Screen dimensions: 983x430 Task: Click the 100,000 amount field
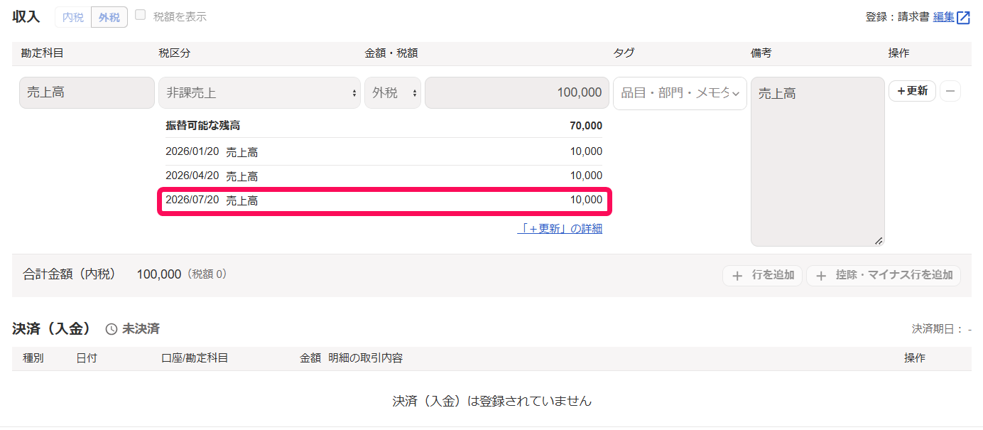517,93
